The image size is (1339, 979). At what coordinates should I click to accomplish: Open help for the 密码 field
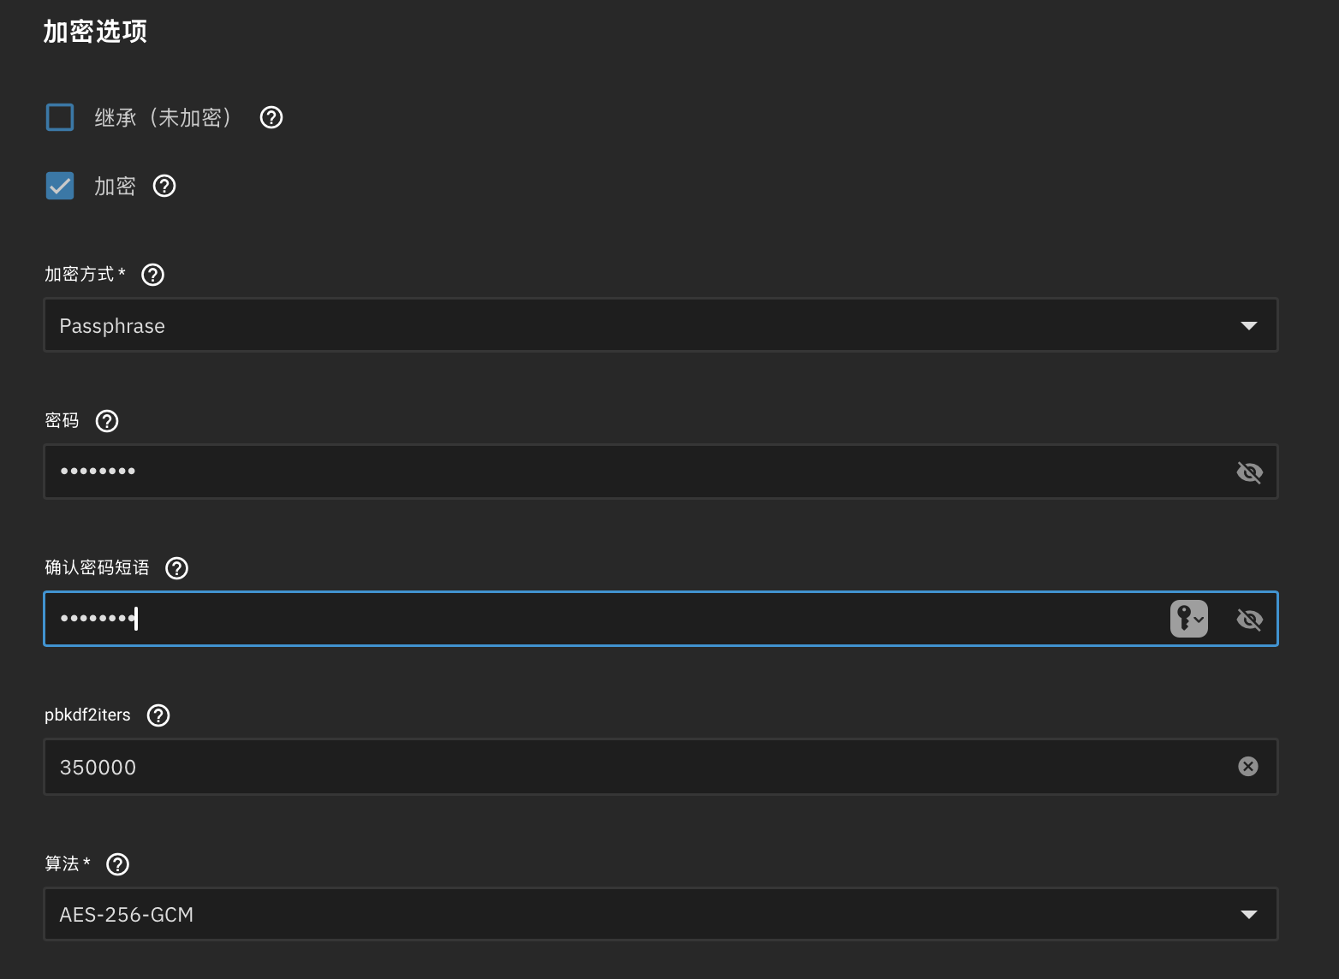[x=106, y=420]
